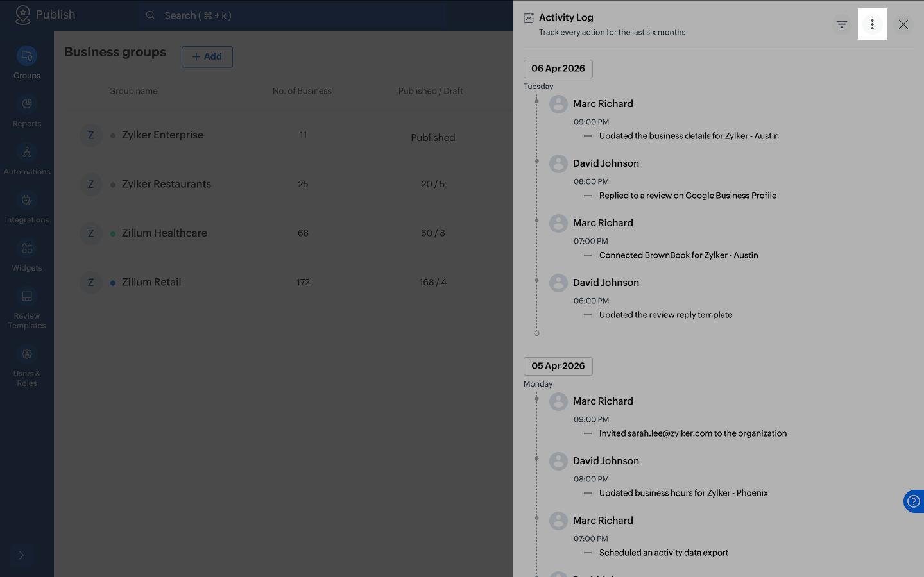This screenshot has height=577, width=924.
Task: Open Integrations from the sidebar
Action: coord(27,207)
